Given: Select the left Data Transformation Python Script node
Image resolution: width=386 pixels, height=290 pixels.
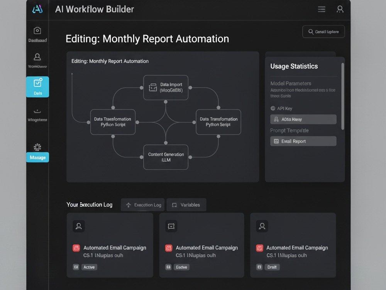Looking at the screenshot, I should (x=113, y=122).
